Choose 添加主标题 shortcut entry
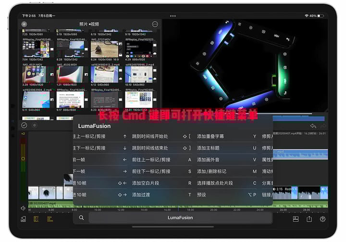The image size is (346, 242). [x=227, y=148]
